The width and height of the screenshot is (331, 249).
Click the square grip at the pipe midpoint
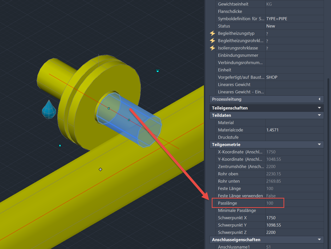[129, 120]
